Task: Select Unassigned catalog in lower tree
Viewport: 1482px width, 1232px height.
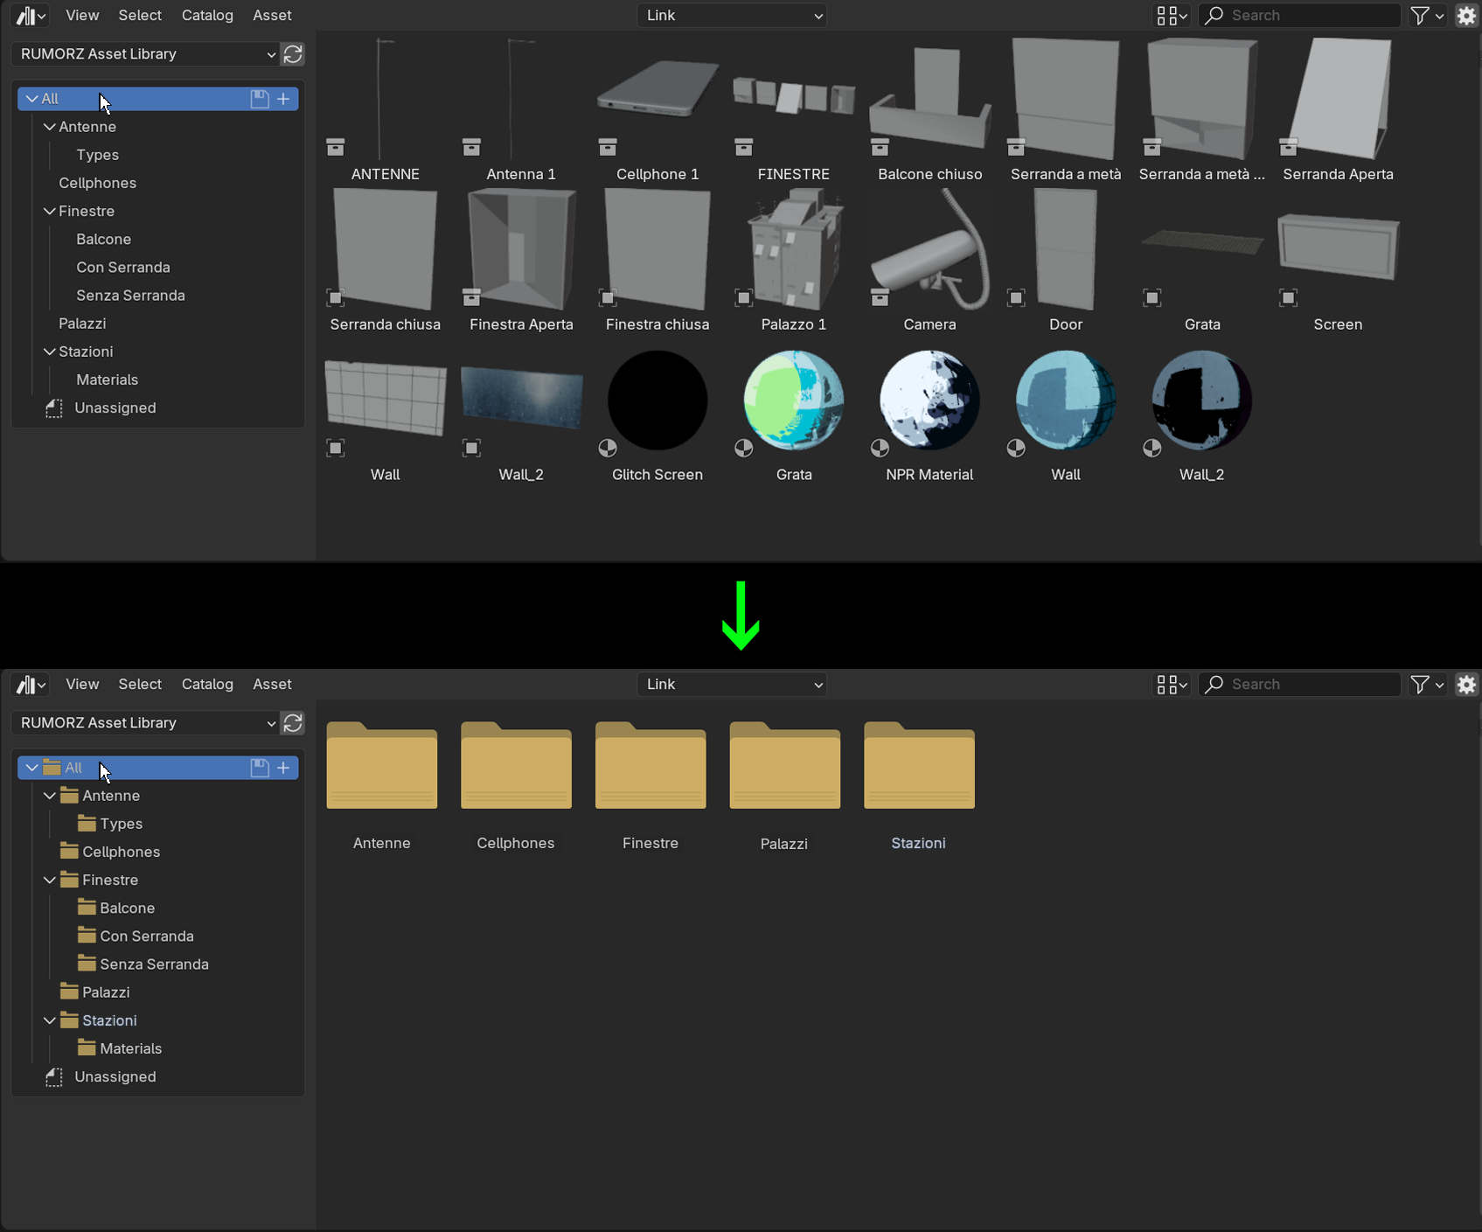Action: (115, 1077)
